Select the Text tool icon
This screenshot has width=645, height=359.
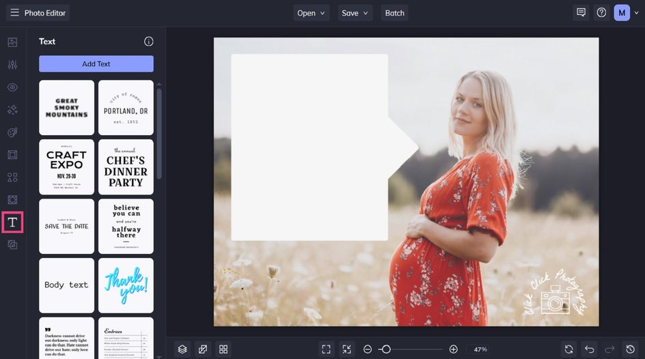pos(12,222)
